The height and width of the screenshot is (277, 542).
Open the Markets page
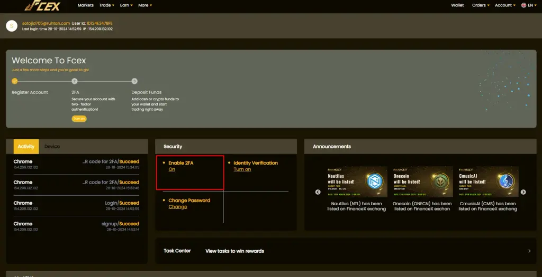click(x=85, y=5)
